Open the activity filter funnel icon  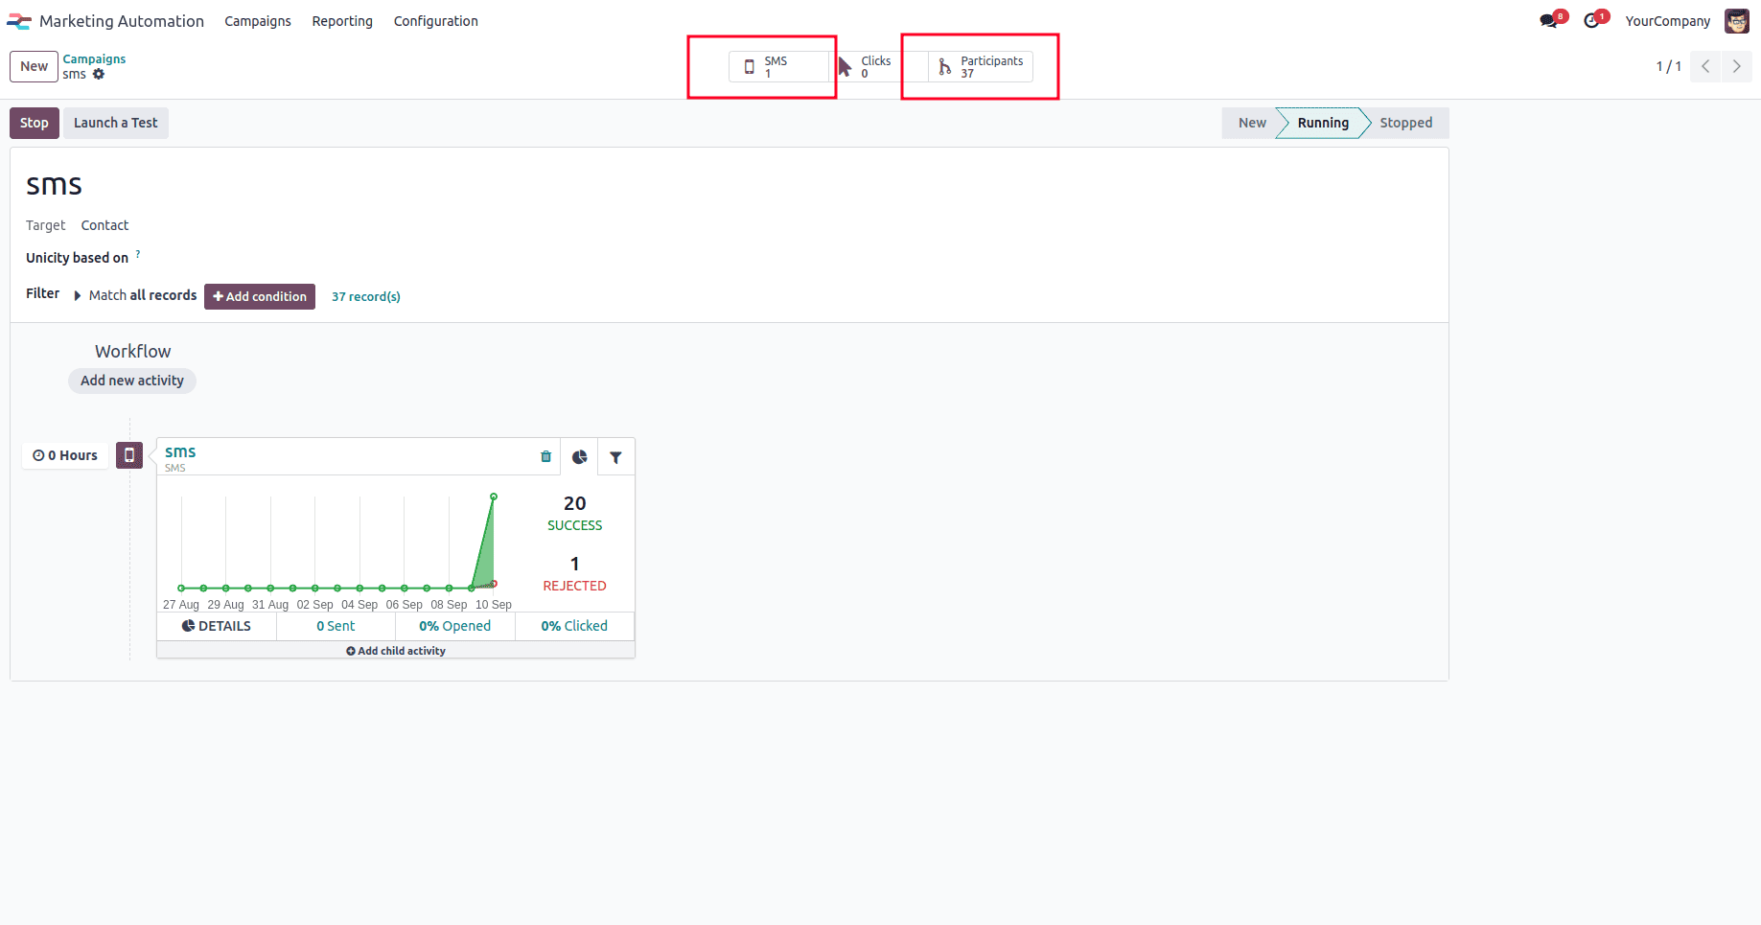coord(615,457)
